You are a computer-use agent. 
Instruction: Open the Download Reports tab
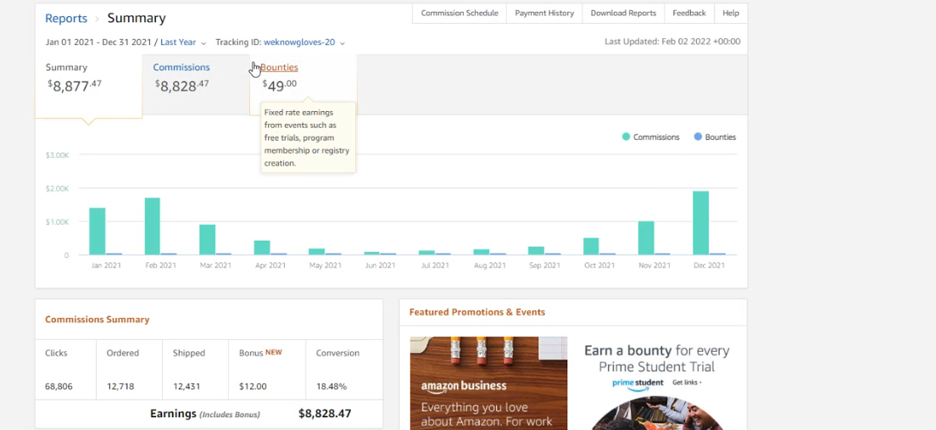[623, 13]
